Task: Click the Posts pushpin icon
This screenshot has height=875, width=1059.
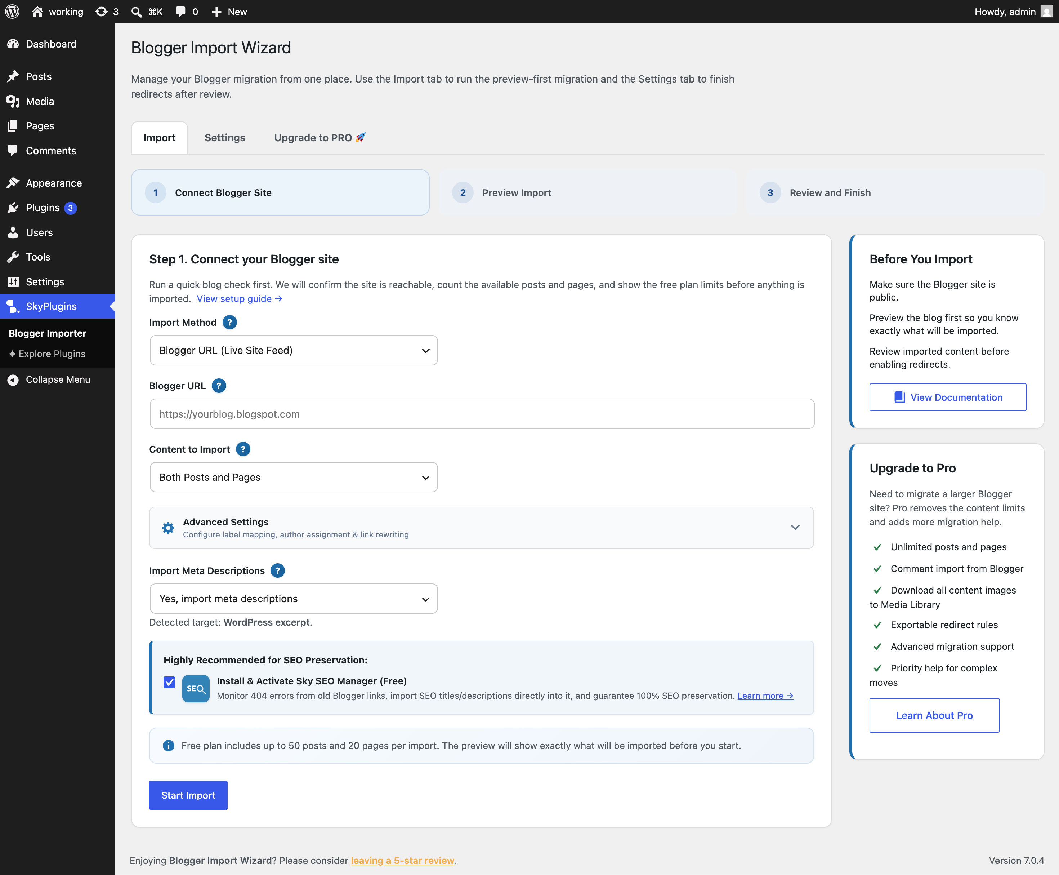Action: (13, 76)
